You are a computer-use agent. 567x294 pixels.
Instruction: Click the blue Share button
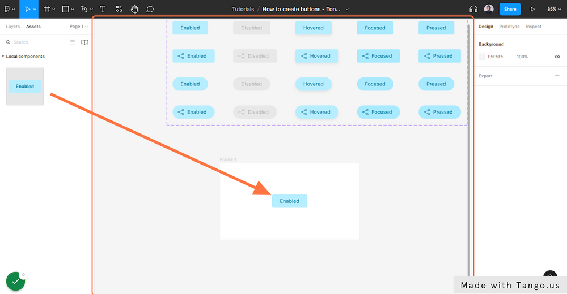510,9
